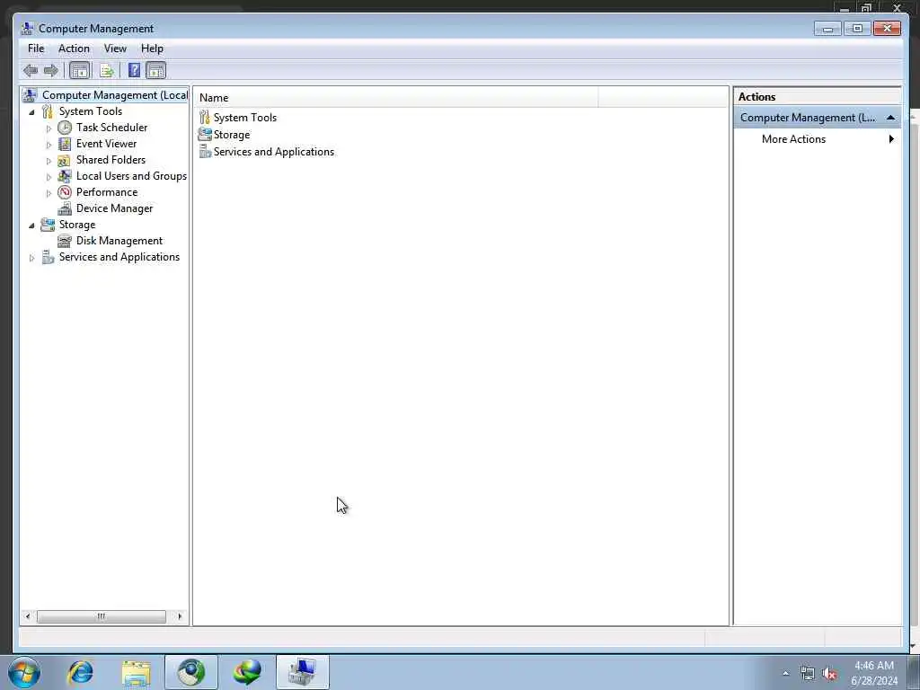Select Disk Management icon in tree
This screenshot has width=920, height=690.
tap(65, 241)
